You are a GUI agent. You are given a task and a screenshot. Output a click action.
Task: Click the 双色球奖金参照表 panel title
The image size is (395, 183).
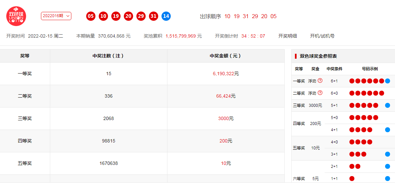(x=318, y=56)
